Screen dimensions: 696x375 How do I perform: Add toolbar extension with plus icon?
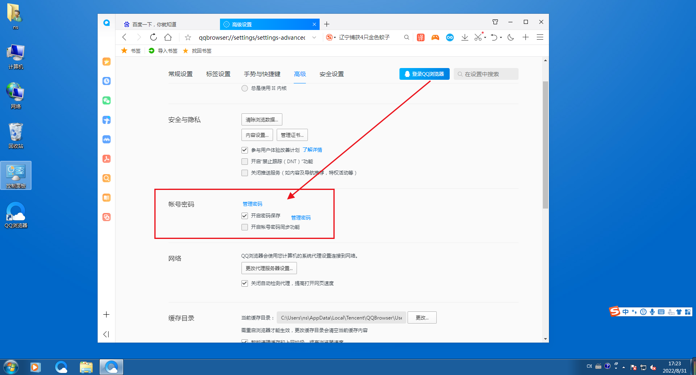[x=525, y=37]
